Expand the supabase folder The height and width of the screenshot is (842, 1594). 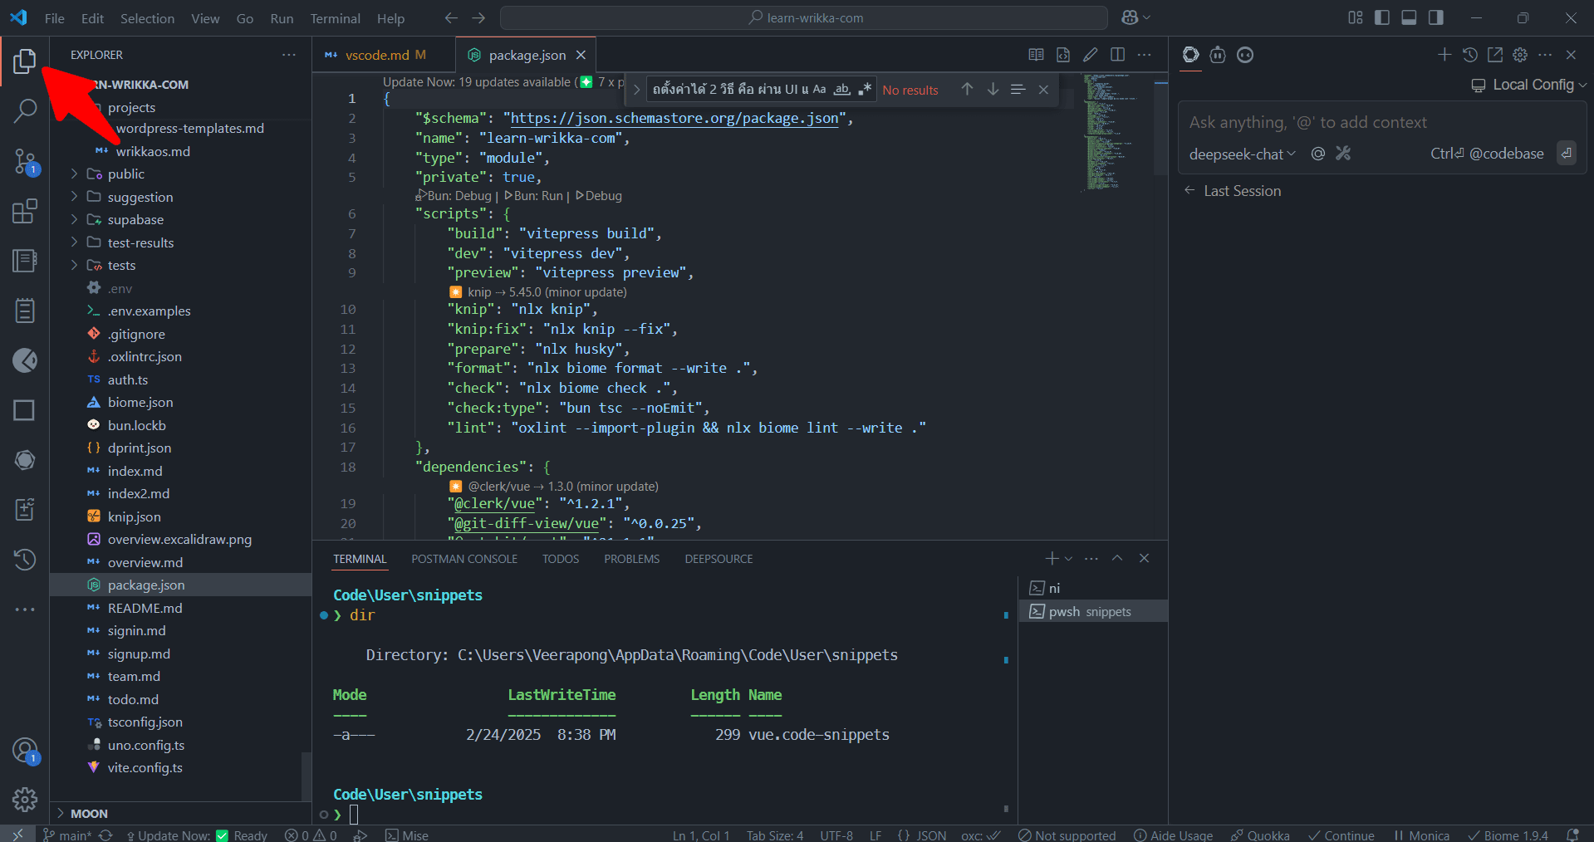coord(135,220)
